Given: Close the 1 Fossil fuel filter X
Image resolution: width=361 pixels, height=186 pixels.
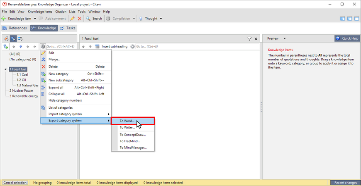Looking at the screenshot, I should (256, 39).
